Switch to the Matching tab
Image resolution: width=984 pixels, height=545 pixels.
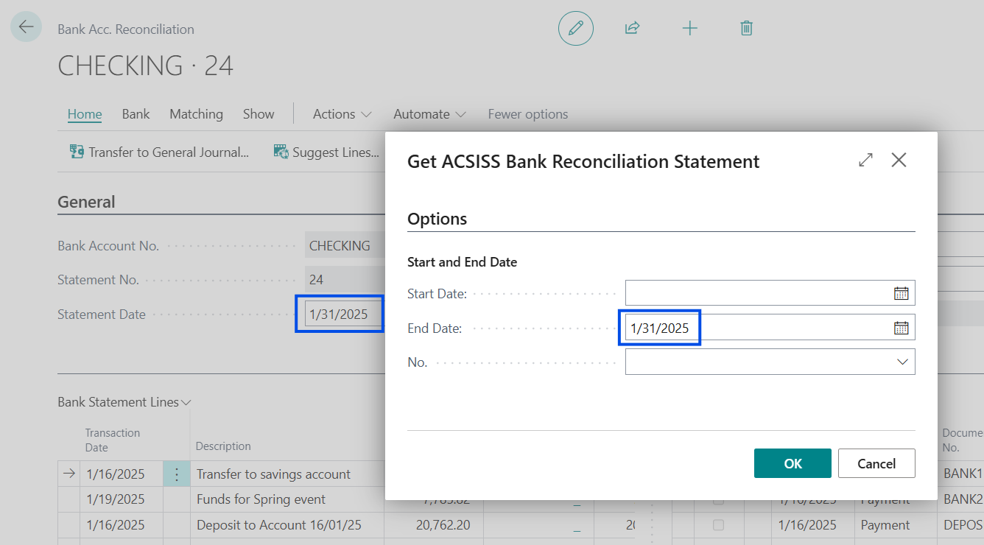(x=196, y=114)
